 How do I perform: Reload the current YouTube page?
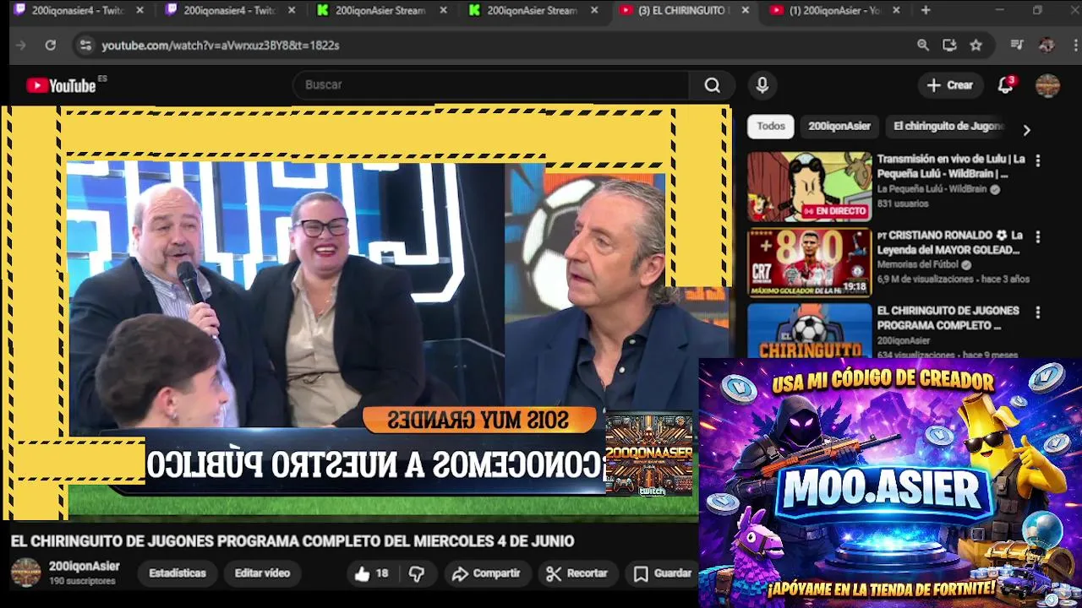(51, 46)
